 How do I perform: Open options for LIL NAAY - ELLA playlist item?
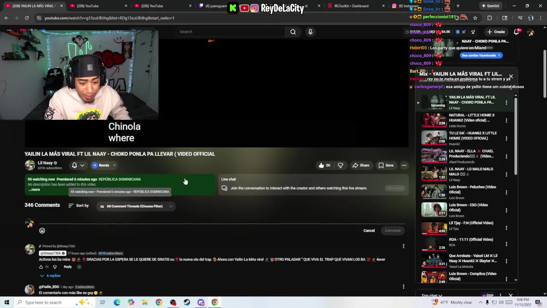[x=506, y=157]
